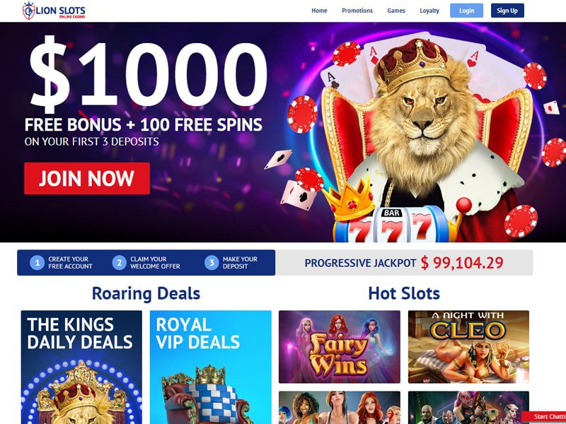The width and height of the screenshot is (566, 424).
Task: Click the golden crown beside slot reels
Action: [x=349, y=199]
